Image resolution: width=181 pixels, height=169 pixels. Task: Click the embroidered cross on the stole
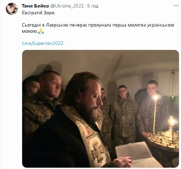(x=97, y=150)
